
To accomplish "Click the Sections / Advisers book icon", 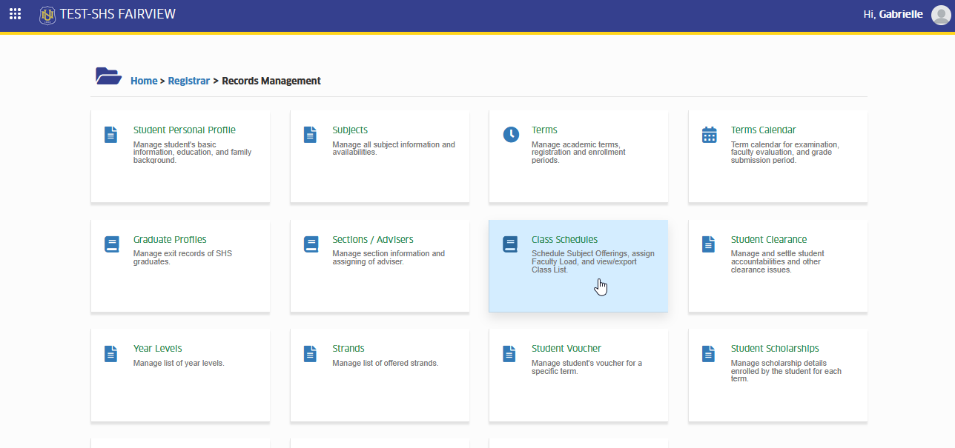I will click(311, 244).
